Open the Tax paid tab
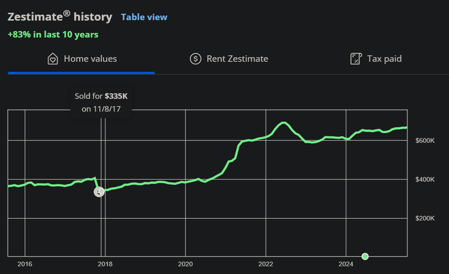 click(376, 59)
